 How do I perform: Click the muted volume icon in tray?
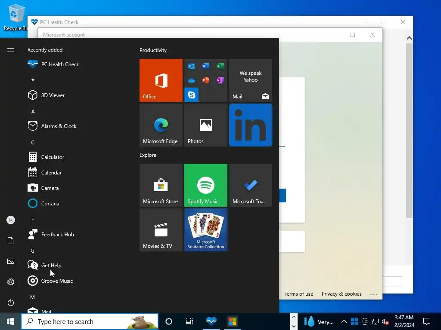[x=385, y=321]
